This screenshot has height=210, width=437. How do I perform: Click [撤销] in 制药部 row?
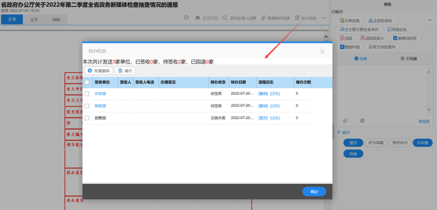click(263, 106)
